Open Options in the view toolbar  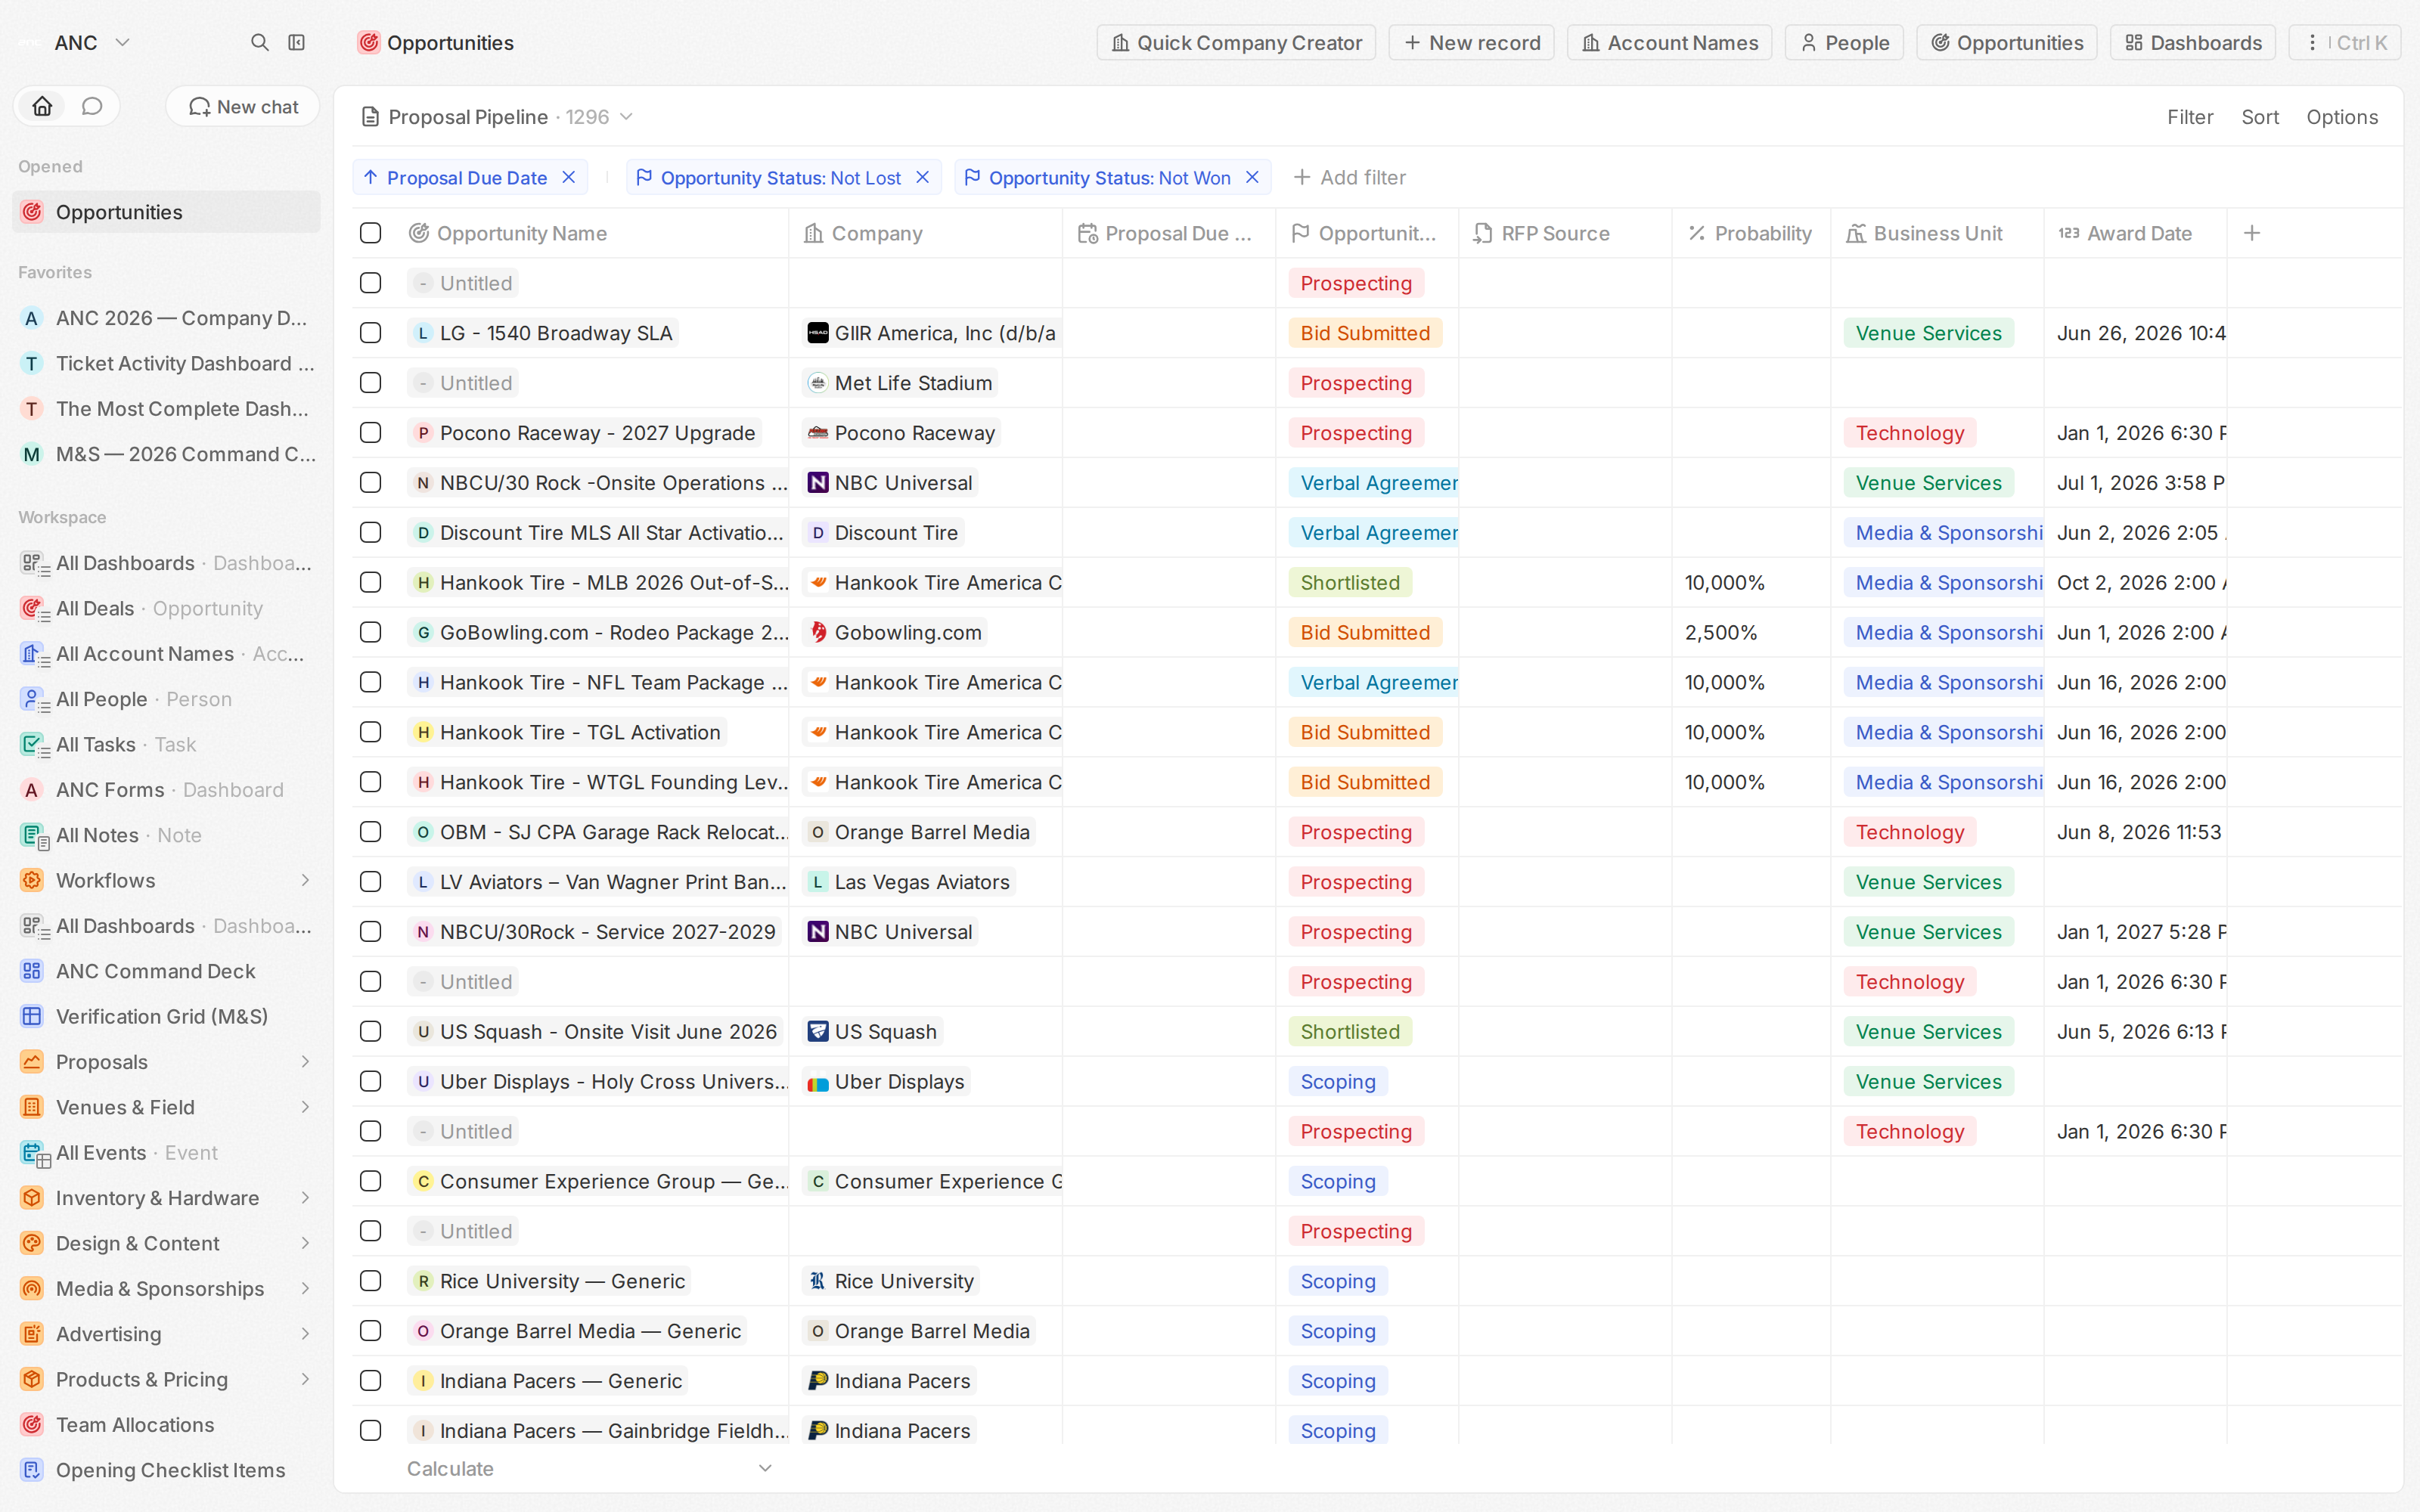coord(2342,117)
